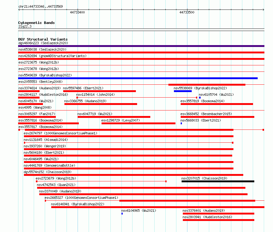Open esv2723675 (Wong2012b) variant
This screenshot has height=232, width=273.
(39, 62)
